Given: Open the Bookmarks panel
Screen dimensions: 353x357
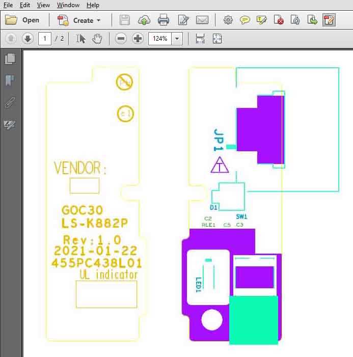Looking at the screenshot, I should [9, 80].
